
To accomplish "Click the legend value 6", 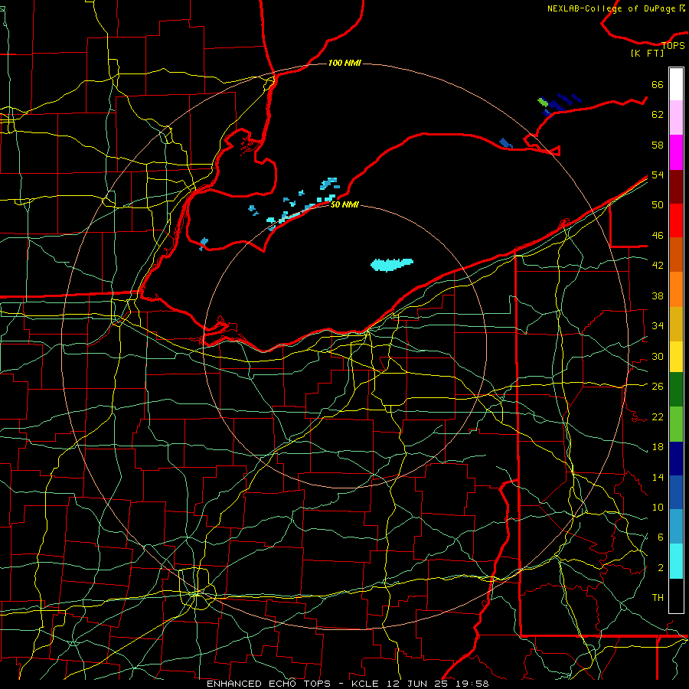I will [660, 537].
